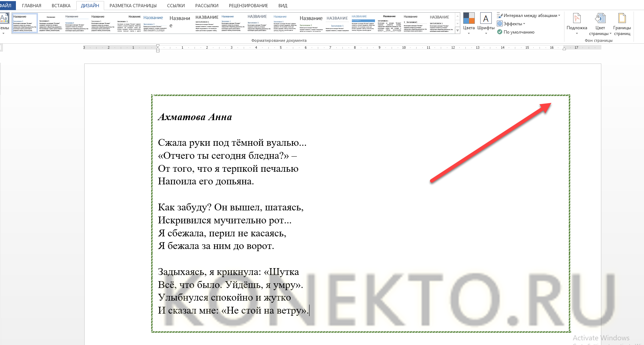Apply the blue-highlighted НАЗВАНИЕ style set
Viewport: 644px width, 345px height.
(363, 23)
